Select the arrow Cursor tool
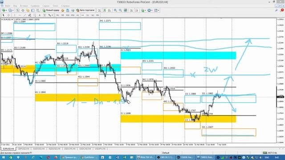The image size is (285, 160). (x=4, y=15)
